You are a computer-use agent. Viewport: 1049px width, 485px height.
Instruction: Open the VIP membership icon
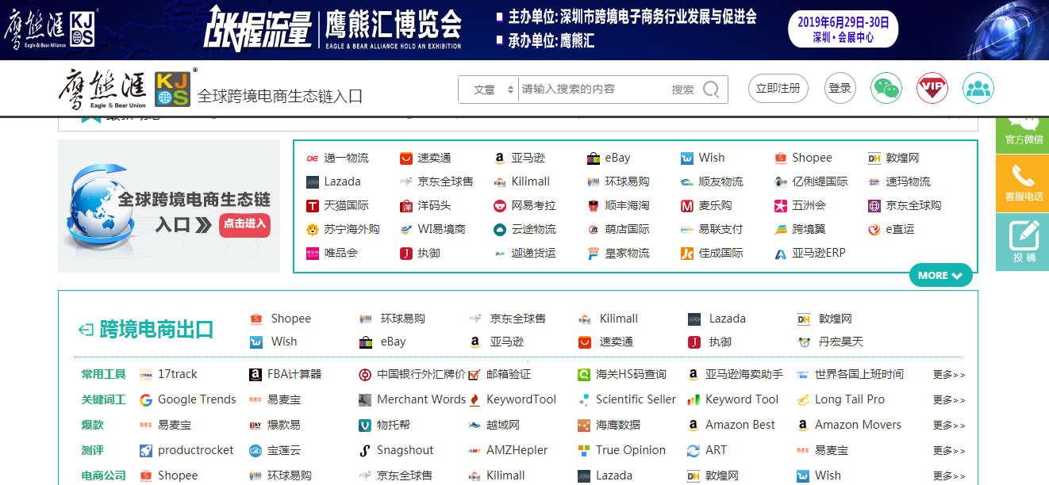tap(932, 89)
